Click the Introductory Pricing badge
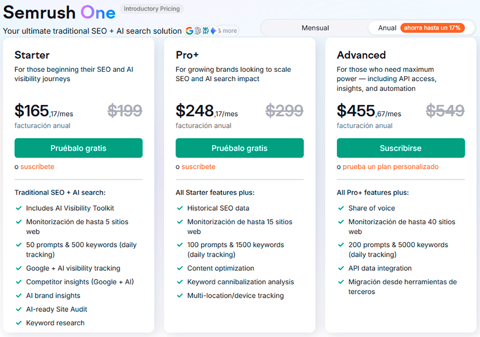The height and width of the screenshot is (337, 480). 151,9
